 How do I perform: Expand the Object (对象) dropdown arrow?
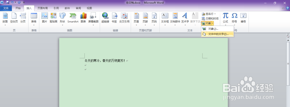point(213,23)
